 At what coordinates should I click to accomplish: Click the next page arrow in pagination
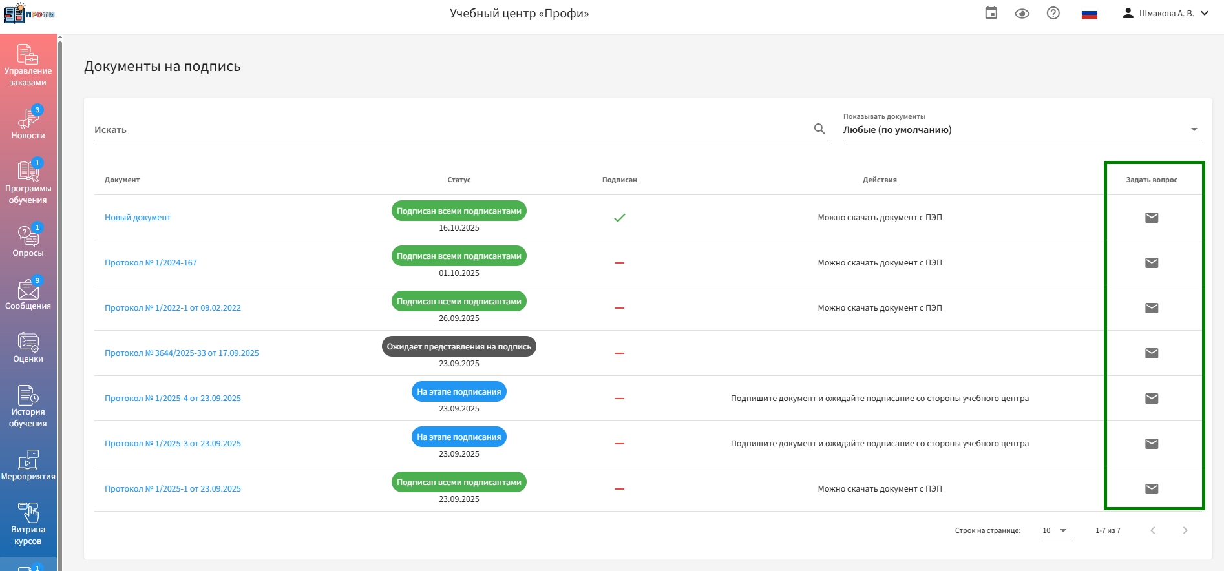click(1185, 530)
